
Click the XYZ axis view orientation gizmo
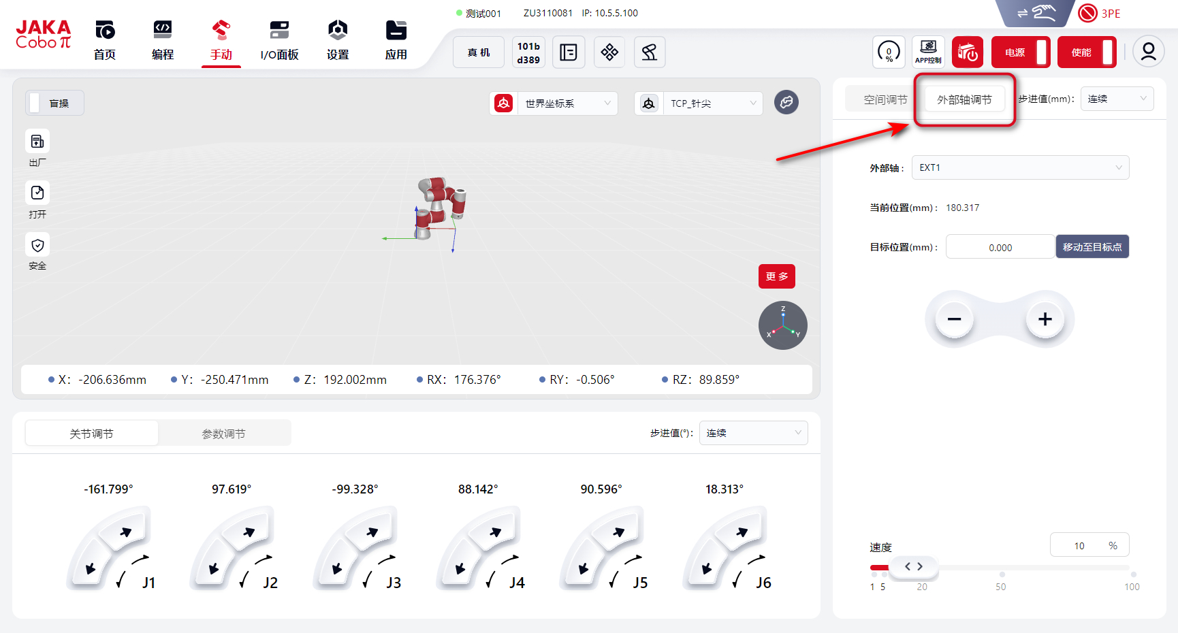(782, 325)
